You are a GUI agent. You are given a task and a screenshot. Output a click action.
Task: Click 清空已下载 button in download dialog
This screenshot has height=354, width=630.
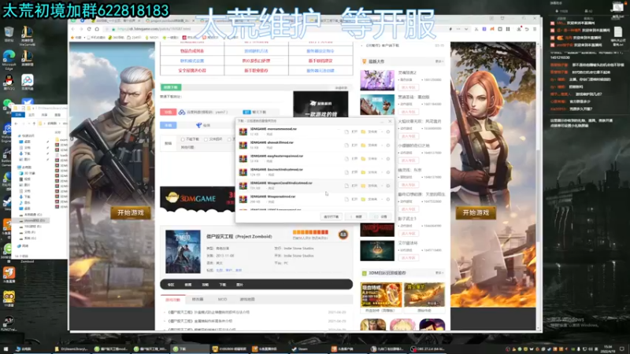pyautogui.click(x=332, y=217)
